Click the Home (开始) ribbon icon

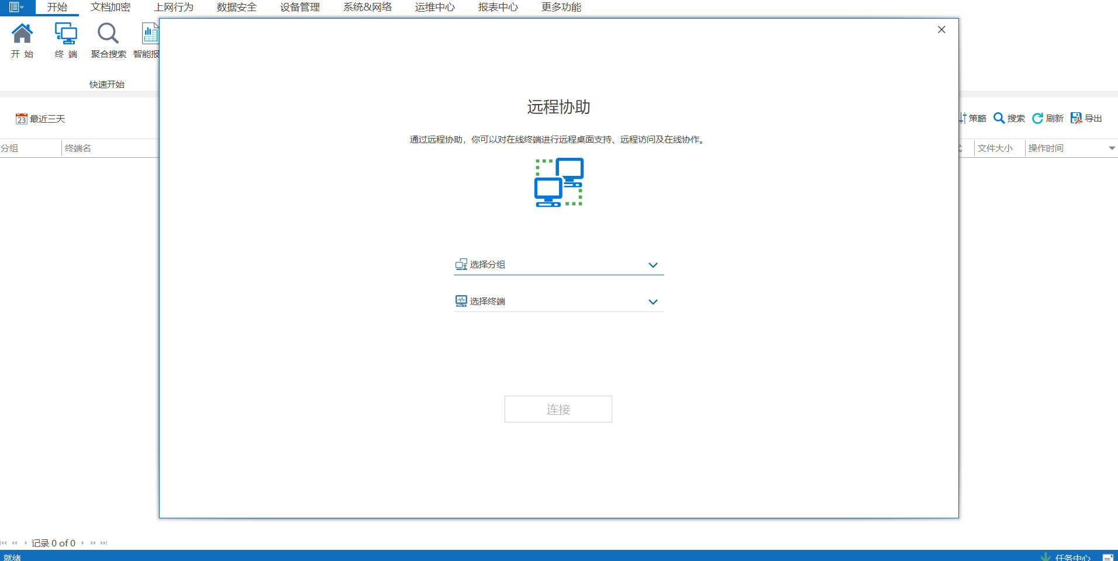[x=22, y=35]
